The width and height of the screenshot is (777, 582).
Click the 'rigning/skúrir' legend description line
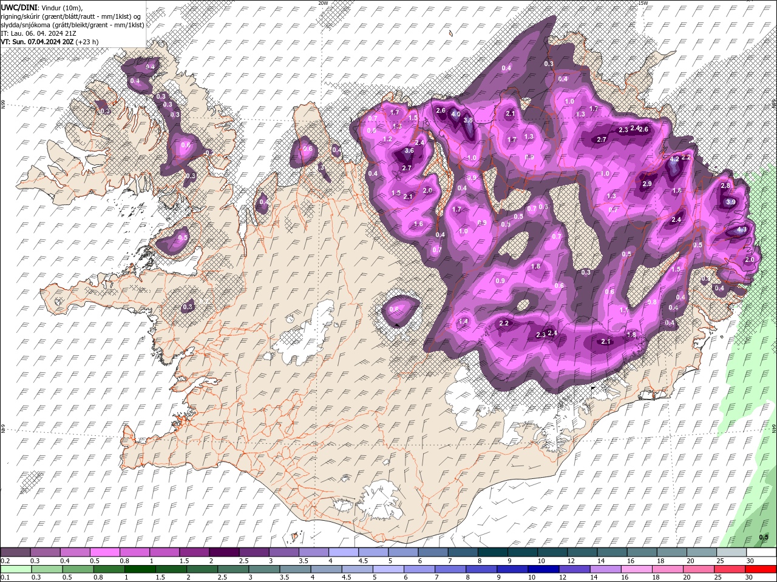coord(72,16)
